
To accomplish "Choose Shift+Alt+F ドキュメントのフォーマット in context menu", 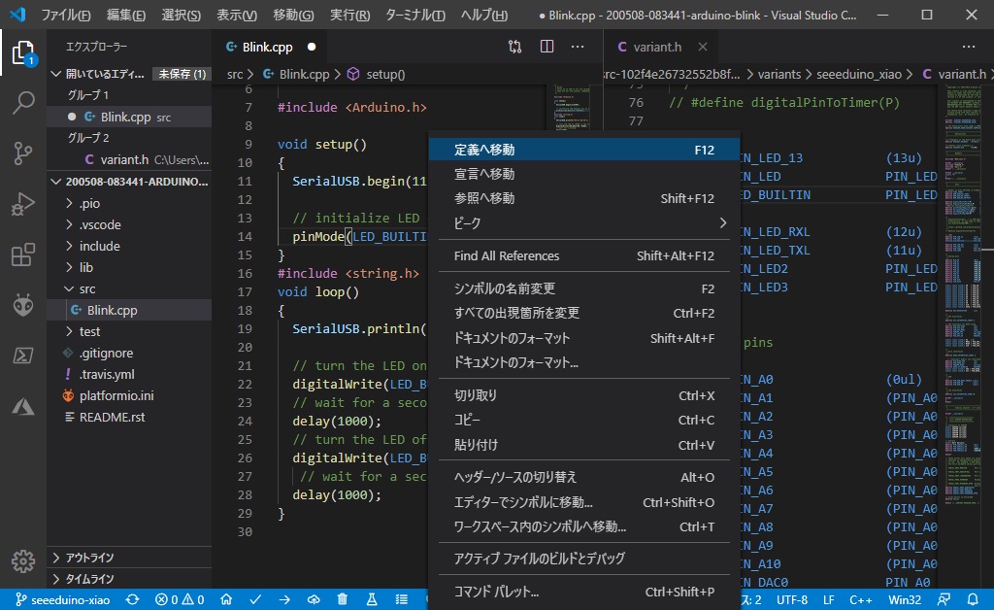I will coord(583,339).
